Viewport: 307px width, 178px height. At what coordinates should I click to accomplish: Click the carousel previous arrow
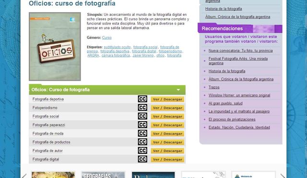[x=24, y=176]
